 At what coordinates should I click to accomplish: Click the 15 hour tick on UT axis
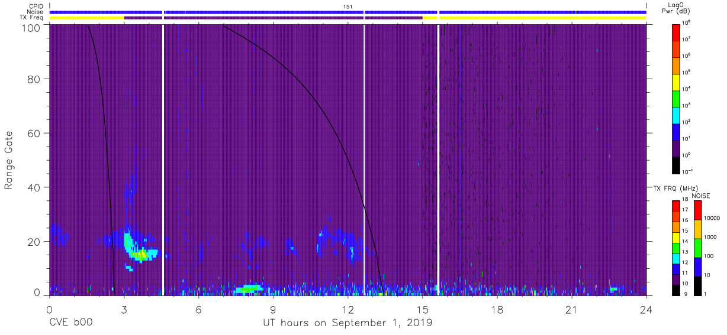(x=423, y=308)
